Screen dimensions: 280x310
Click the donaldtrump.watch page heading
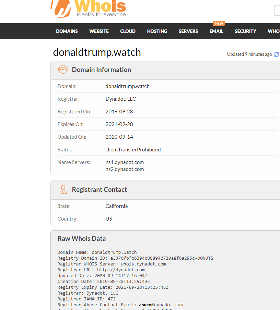tap(97, 52)
